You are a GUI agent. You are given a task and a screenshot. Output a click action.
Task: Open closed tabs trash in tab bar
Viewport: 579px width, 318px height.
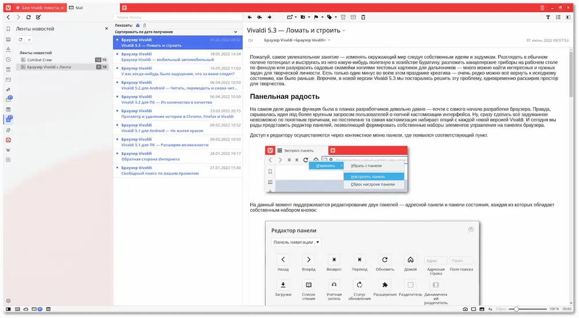[542, 8]
